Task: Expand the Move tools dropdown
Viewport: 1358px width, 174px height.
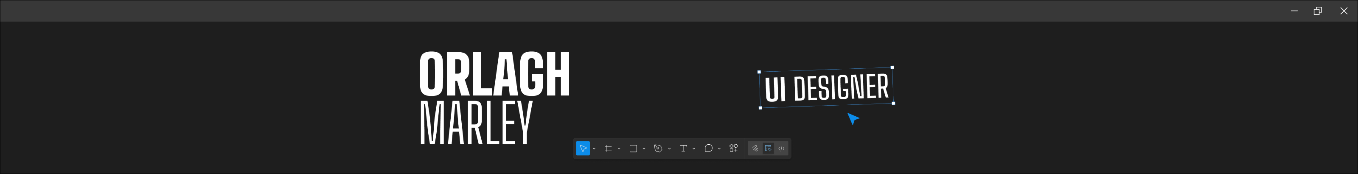Action: pyautogui.click(x=594, y=149)
